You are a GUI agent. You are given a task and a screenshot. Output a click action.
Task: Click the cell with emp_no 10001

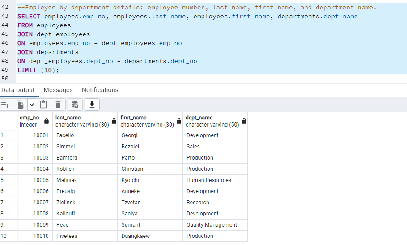tap(35, 135)
